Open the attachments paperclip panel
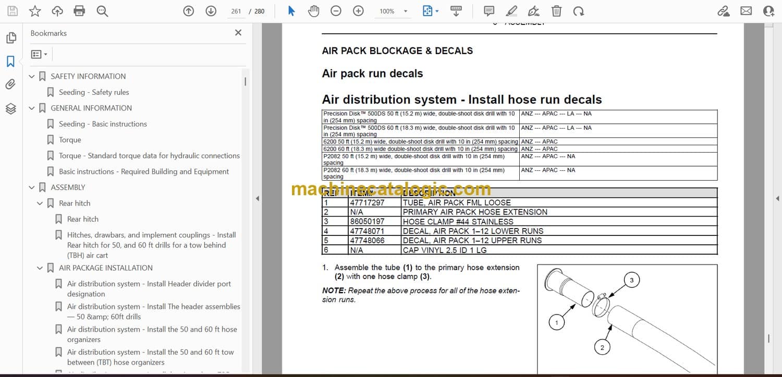This screenshot has height=377, width=782. pos(10,84)
